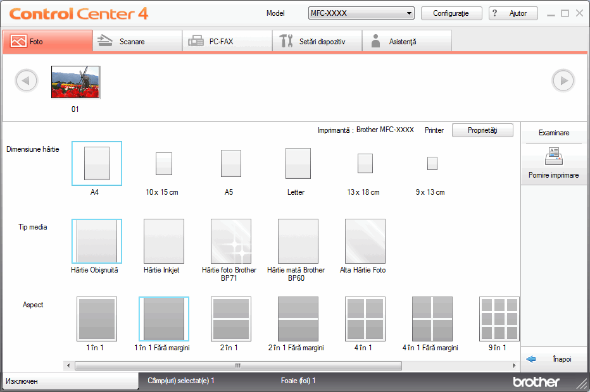The height and width of the screenshot is (392, 590).
Task: Click the Câmp(uri) selectat(e) 1 status text
Action: click(181, 381)
